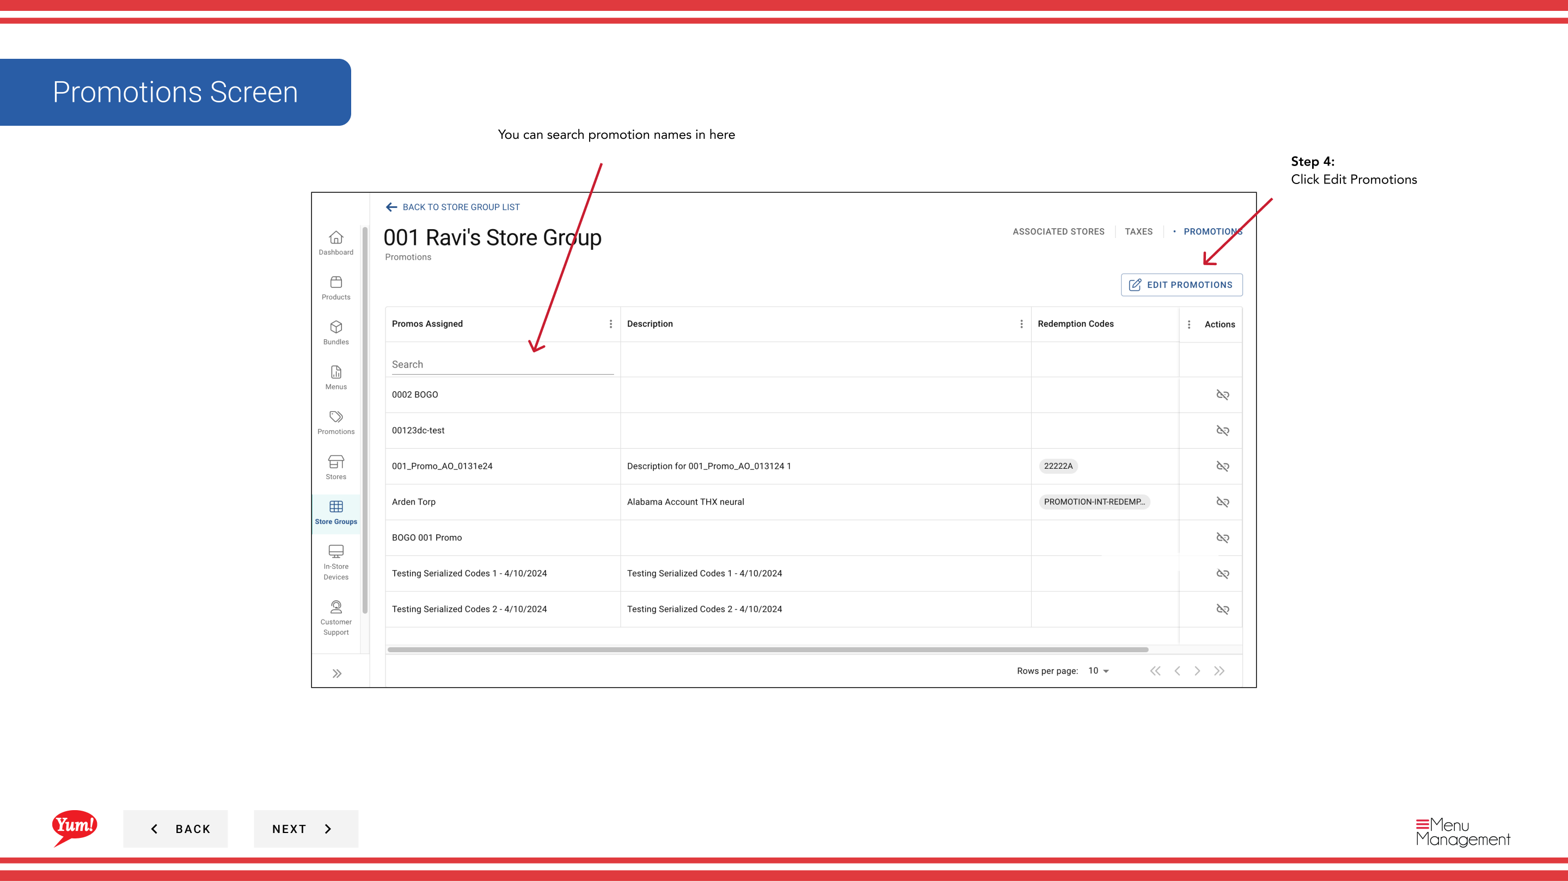Unlink Testing Serialized Codes 2 promotion

pyautogui.click(x=1222, y=609)
